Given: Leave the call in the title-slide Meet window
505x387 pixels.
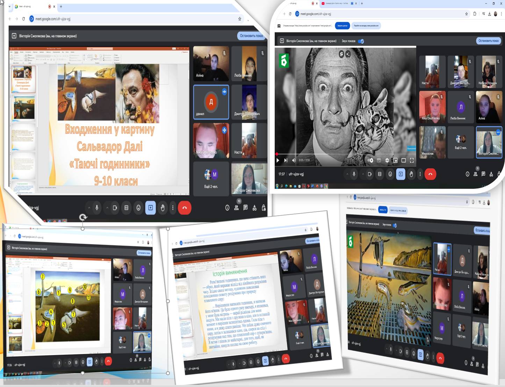Looking at the screenshot, I should tap(185, 208).
